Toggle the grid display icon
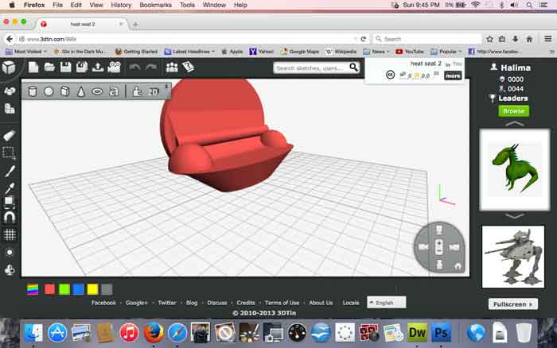This screenshot has height=348, width=557. tap(10, 234)
